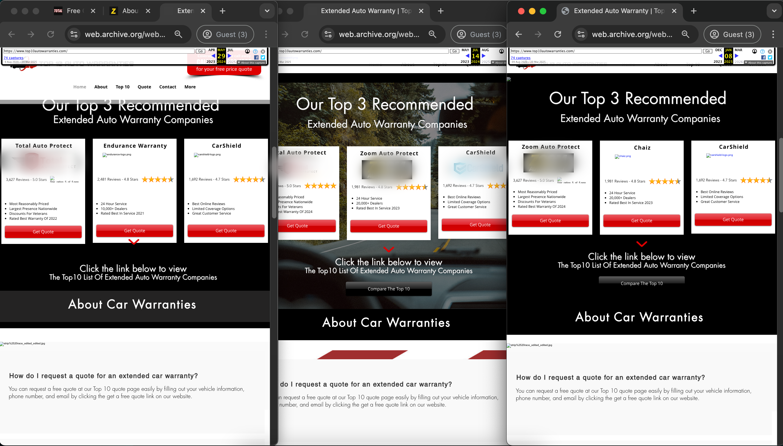Open the site info icon in the left window's address bar
Viewport: 783px width, 446px height.
click(x=74, y=34)
